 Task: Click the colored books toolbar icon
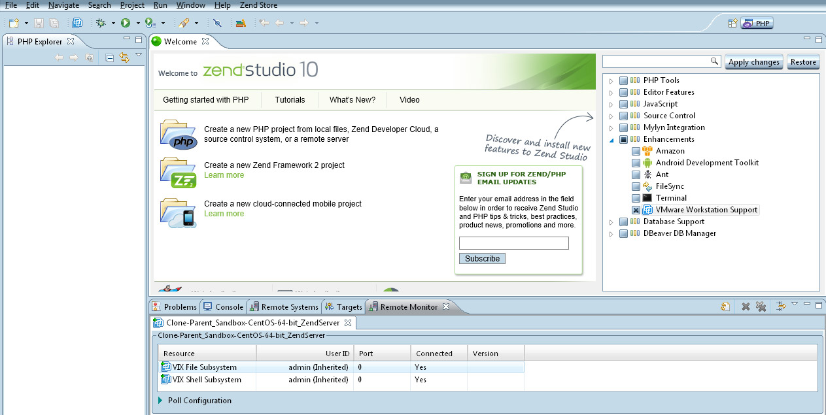coord(241,23)
